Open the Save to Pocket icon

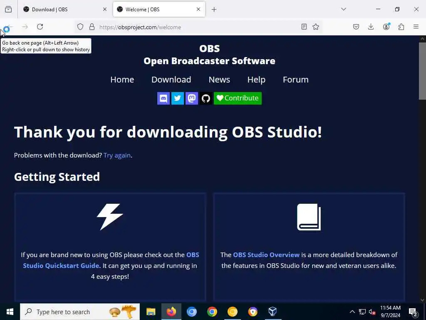pos(356,27)
